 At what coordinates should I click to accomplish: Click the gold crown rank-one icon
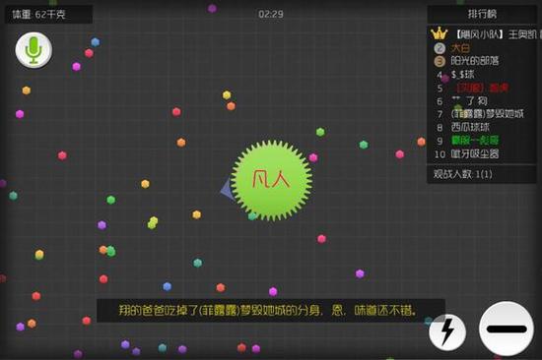pyautogui.click(x=440, y=33)
